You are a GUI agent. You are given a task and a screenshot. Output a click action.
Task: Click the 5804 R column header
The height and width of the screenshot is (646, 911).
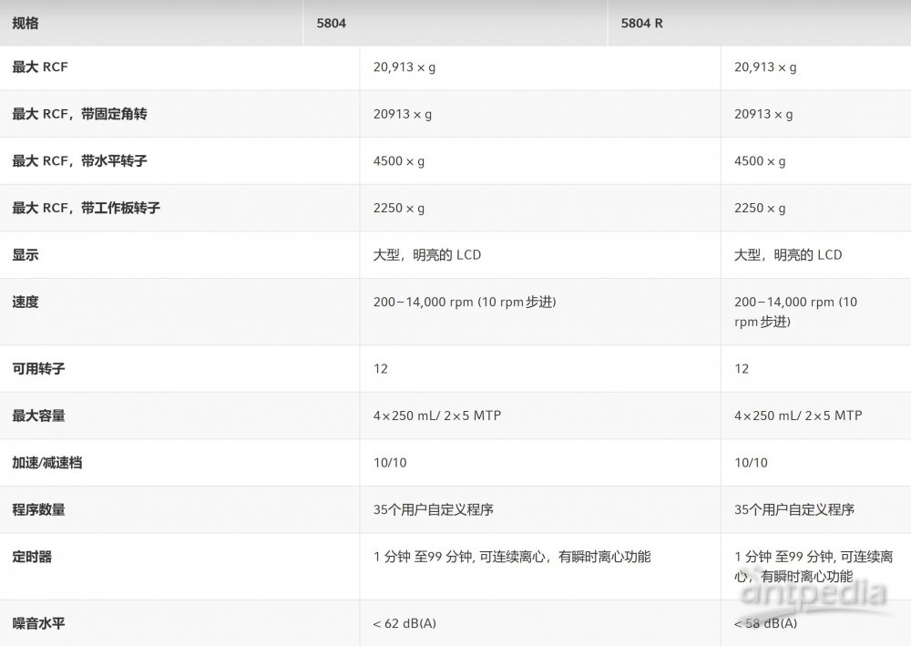point(641,23)
